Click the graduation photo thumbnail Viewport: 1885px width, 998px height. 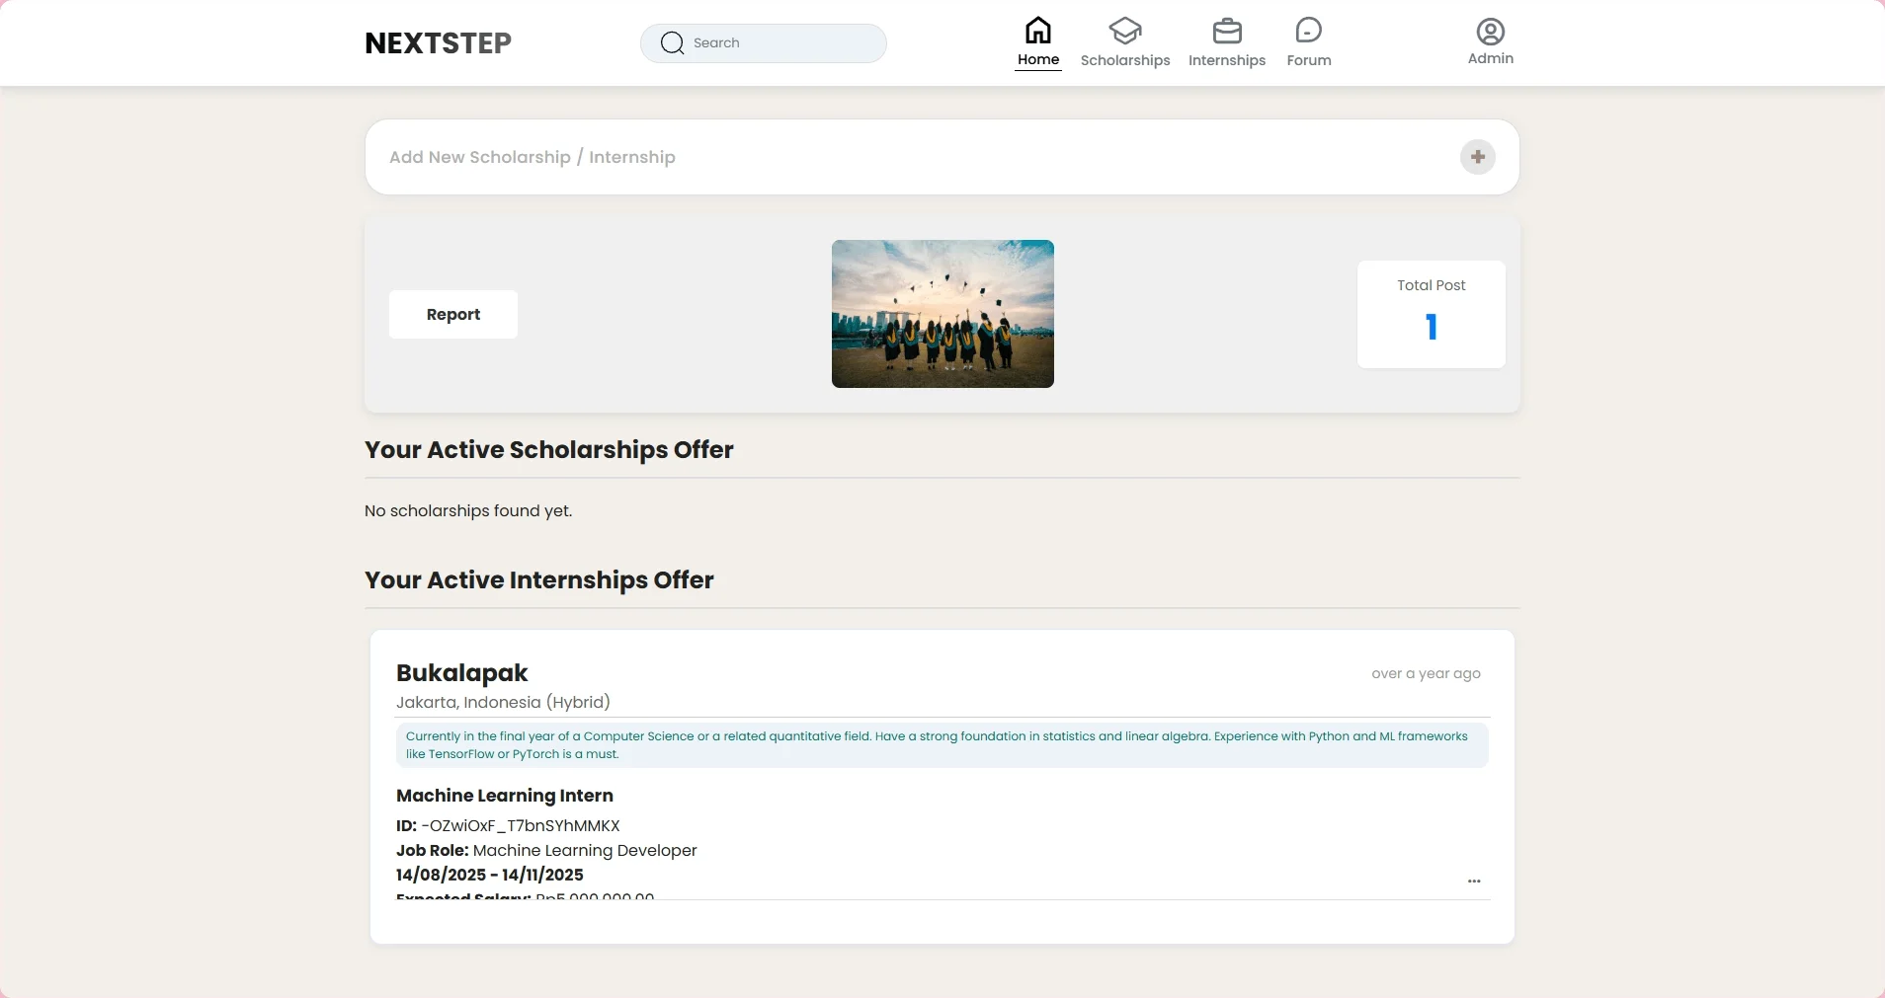coord(942,314)
